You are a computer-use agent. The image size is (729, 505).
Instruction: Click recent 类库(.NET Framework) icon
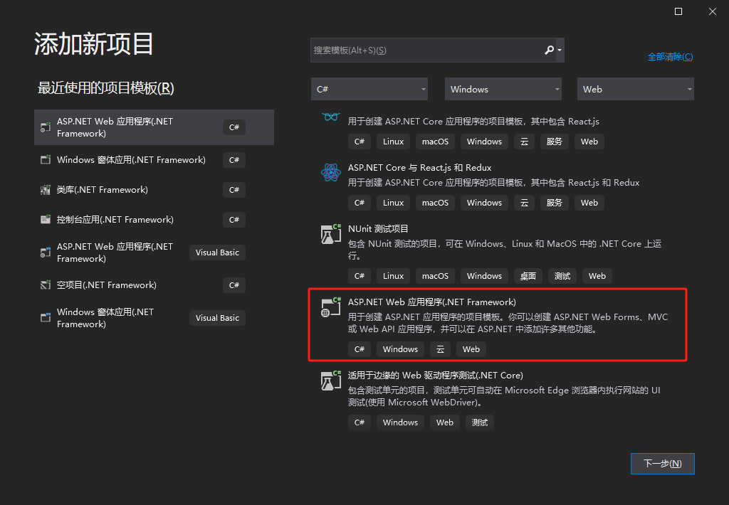click(46, 189)
